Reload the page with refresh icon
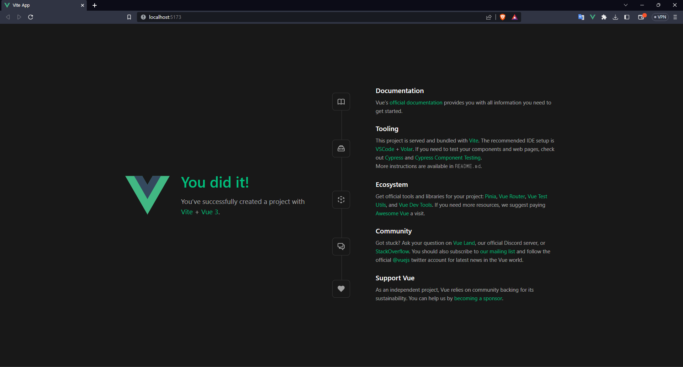 pyautogui.click(x=31, y=17)
